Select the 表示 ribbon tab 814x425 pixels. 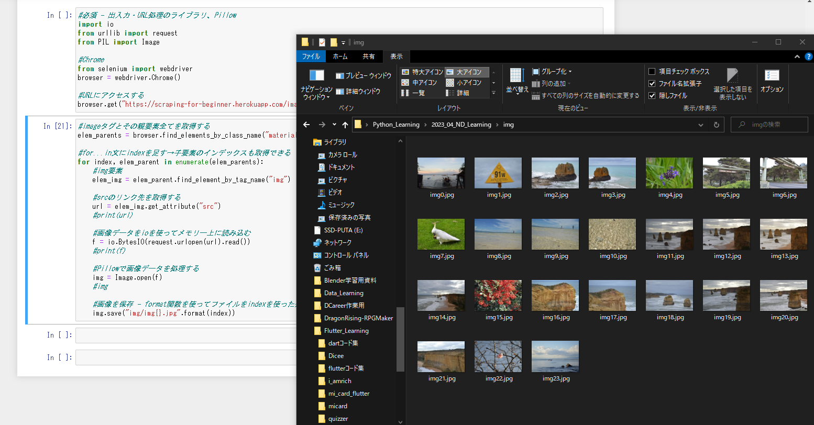(397, 57)
